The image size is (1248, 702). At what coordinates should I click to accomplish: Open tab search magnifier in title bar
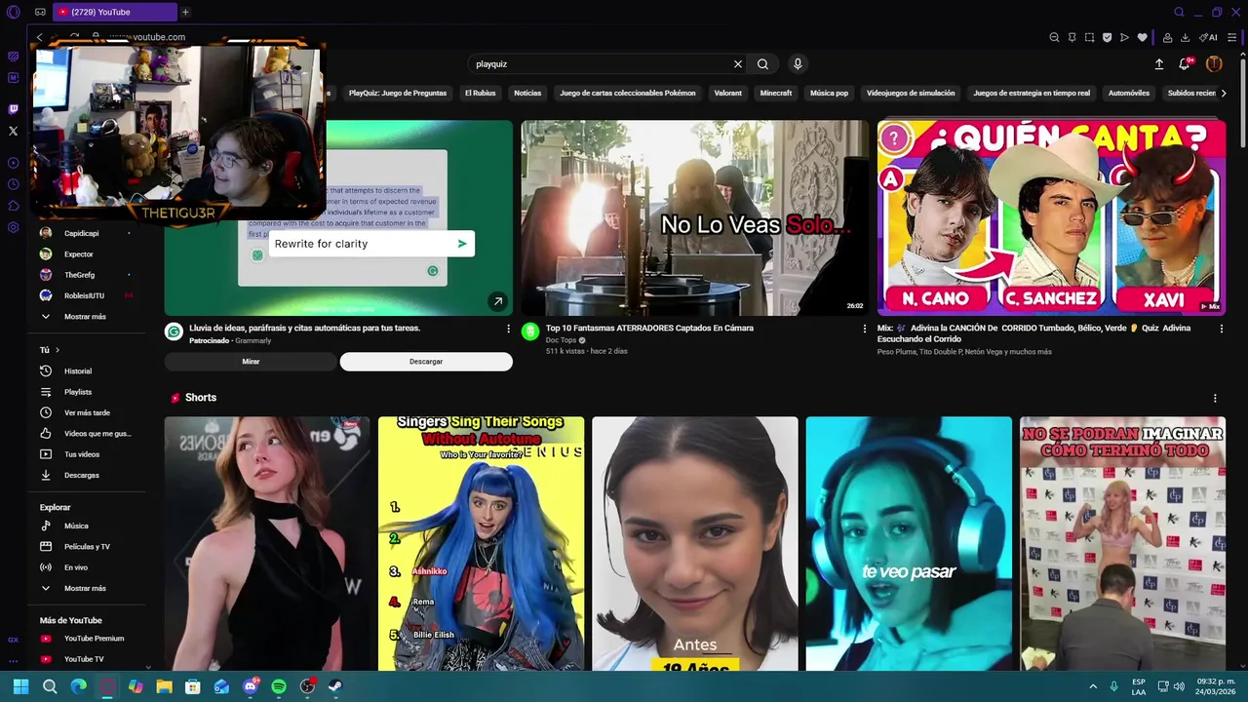coord(1179,12)
